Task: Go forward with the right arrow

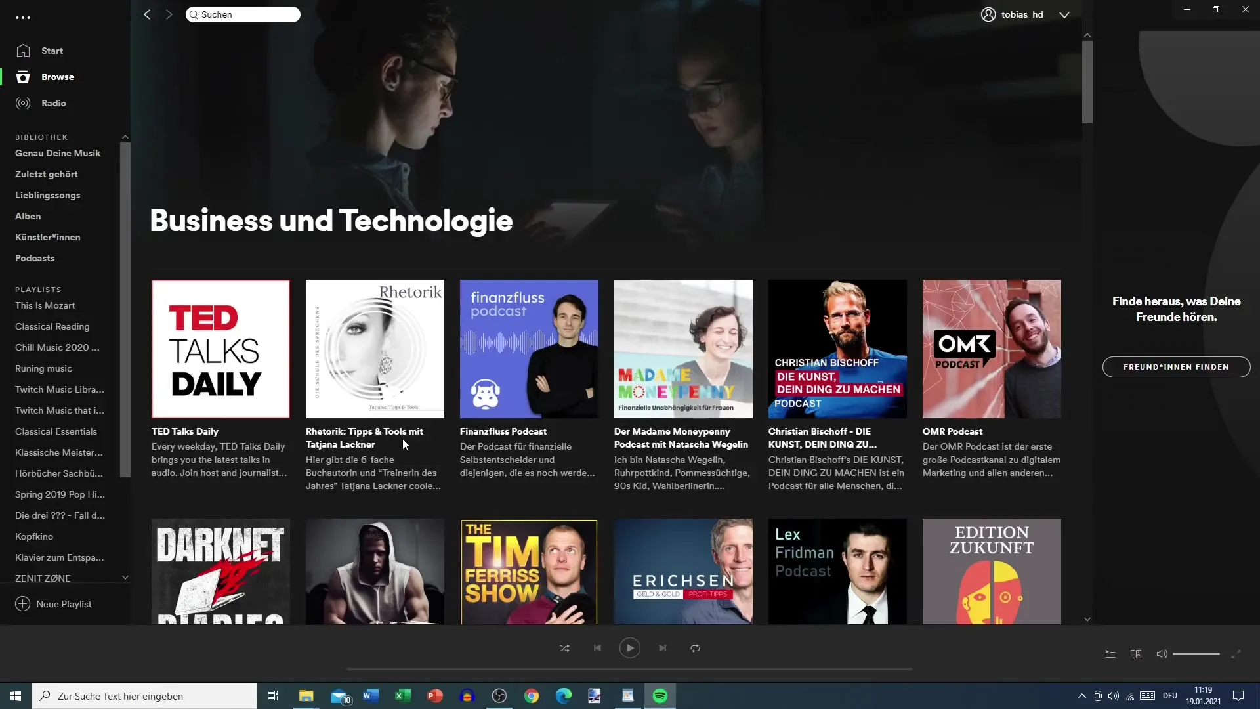Action: [169, 14]
